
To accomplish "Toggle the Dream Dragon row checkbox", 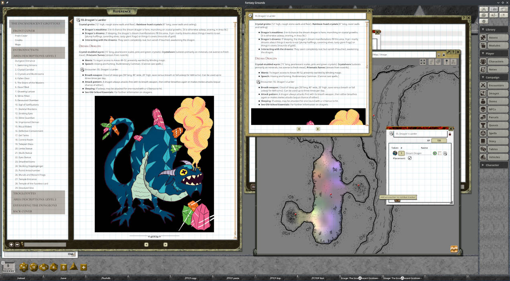I will coord(440,153).
